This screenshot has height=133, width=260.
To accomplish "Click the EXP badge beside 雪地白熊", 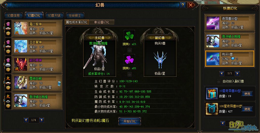I will (8, 88).
